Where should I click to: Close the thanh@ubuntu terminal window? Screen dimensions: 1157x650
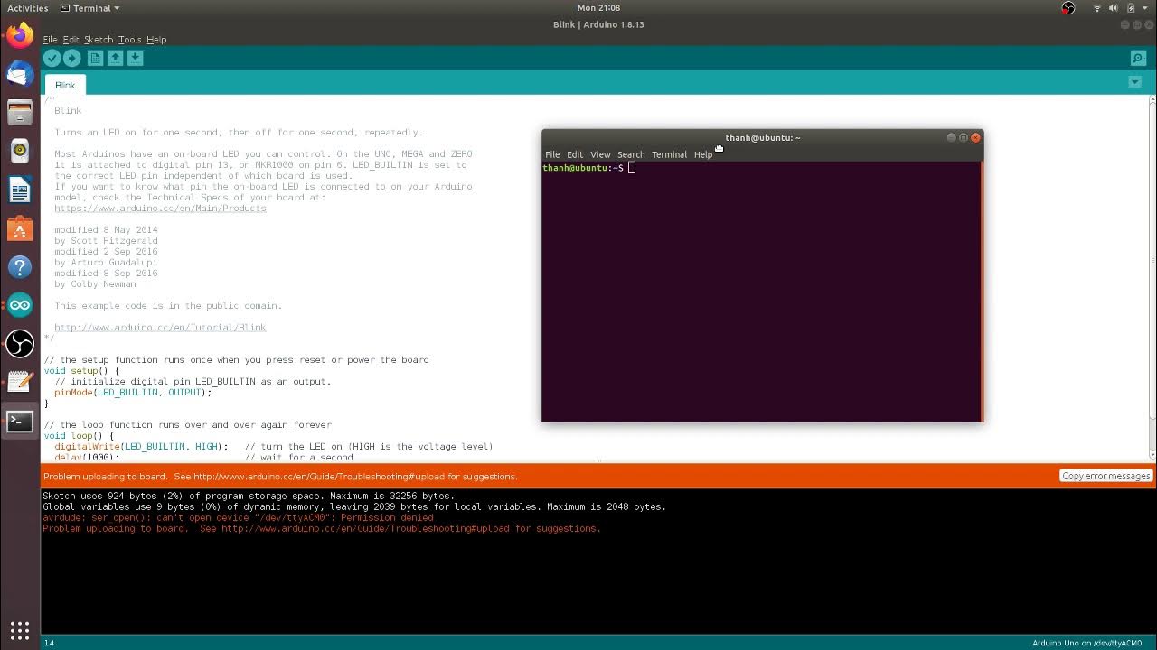(975, 138)
